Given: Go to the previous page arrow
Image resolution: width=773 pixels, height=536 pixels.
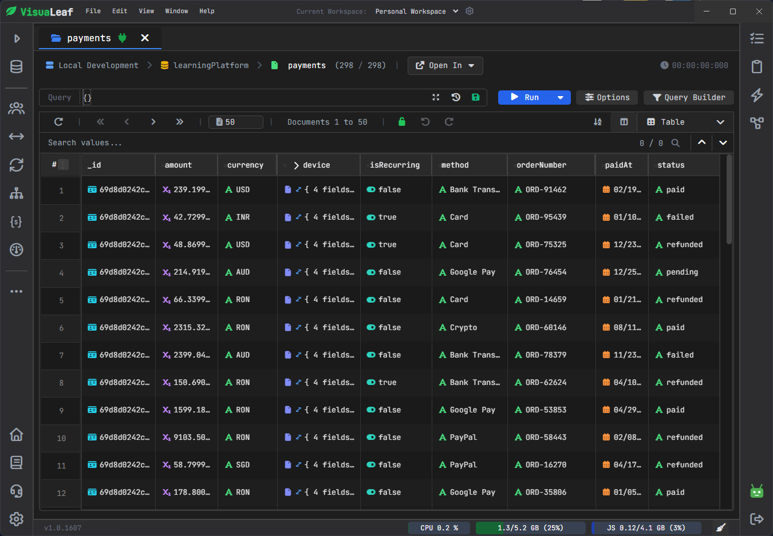Looking at the screenshot, I should pyautogui.click(x=127, y=122).
